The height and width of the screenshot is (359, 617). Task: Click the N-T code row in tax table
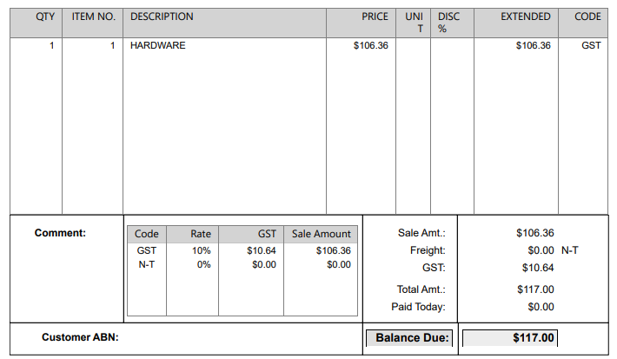pyautogui.click(x=147, y=264)
